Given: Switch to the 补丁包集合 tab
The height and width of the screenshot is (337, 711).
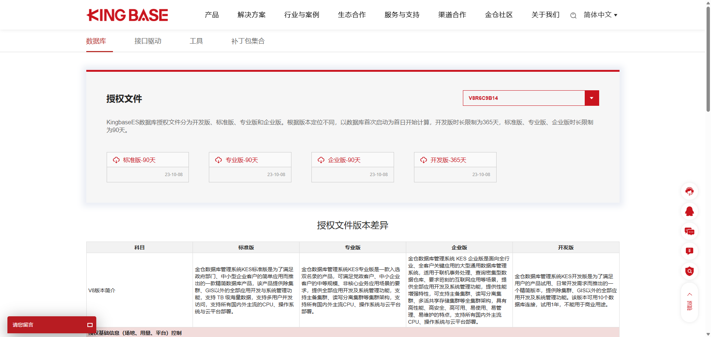Looking at the screenshot, I should pyautogui.click(x=248, y=41).
